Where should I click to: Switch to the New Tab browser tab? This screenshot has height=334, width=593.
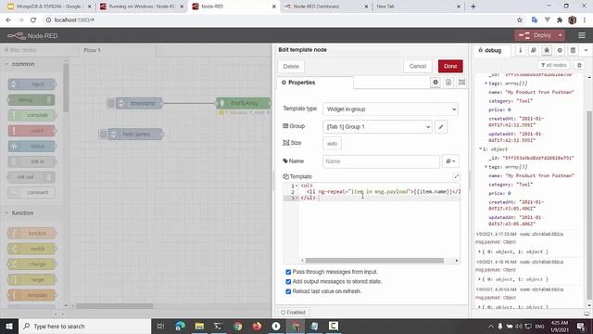pos(418,6)
